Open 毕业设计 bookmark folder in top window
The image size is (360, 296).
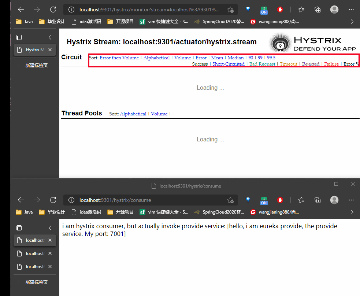[52, 22]
